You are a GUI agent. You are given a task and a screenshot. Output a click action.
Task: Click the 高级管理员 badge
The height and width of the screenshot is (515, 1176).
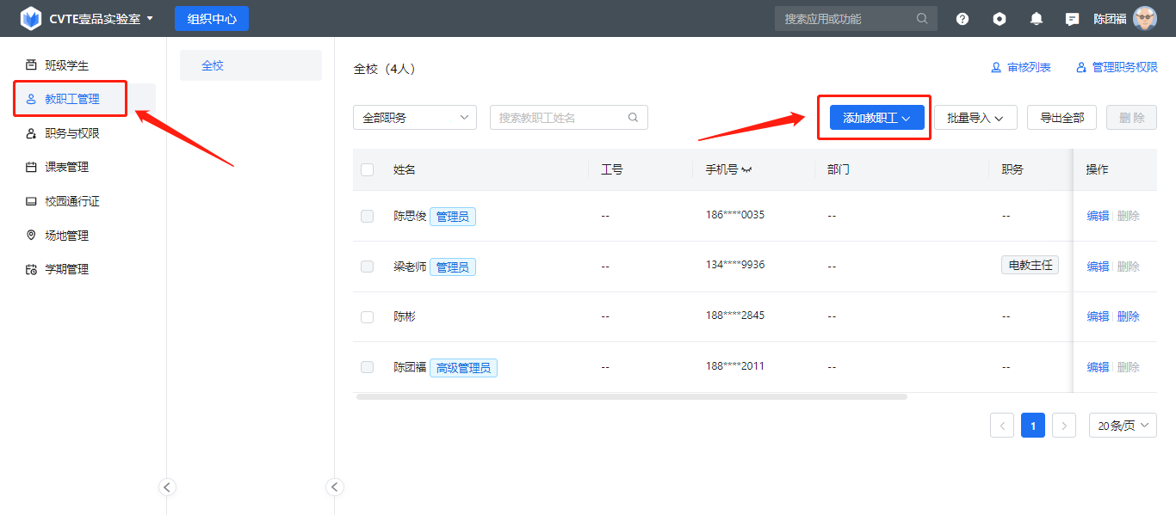[x=463, y=368]
